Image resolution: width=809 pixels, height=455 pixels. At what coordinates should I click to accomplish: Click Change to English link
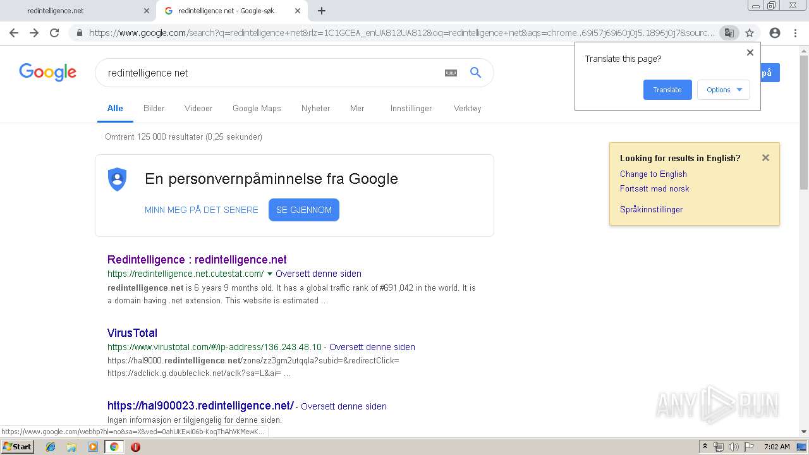click(654, 174)
